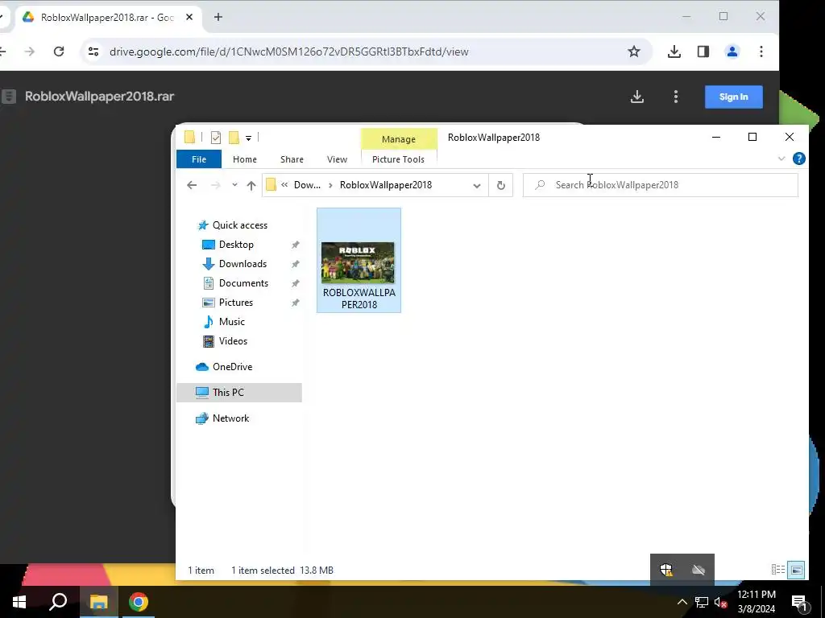The height and width of the screenshot is (618, 825).
Task: Click the RobloxWallpaper2018 breadcrumb segment
Action: click(x=386, y=185)
